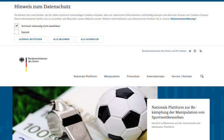
Task: Open the Internationales menu
Action: [x=156, y=77]
